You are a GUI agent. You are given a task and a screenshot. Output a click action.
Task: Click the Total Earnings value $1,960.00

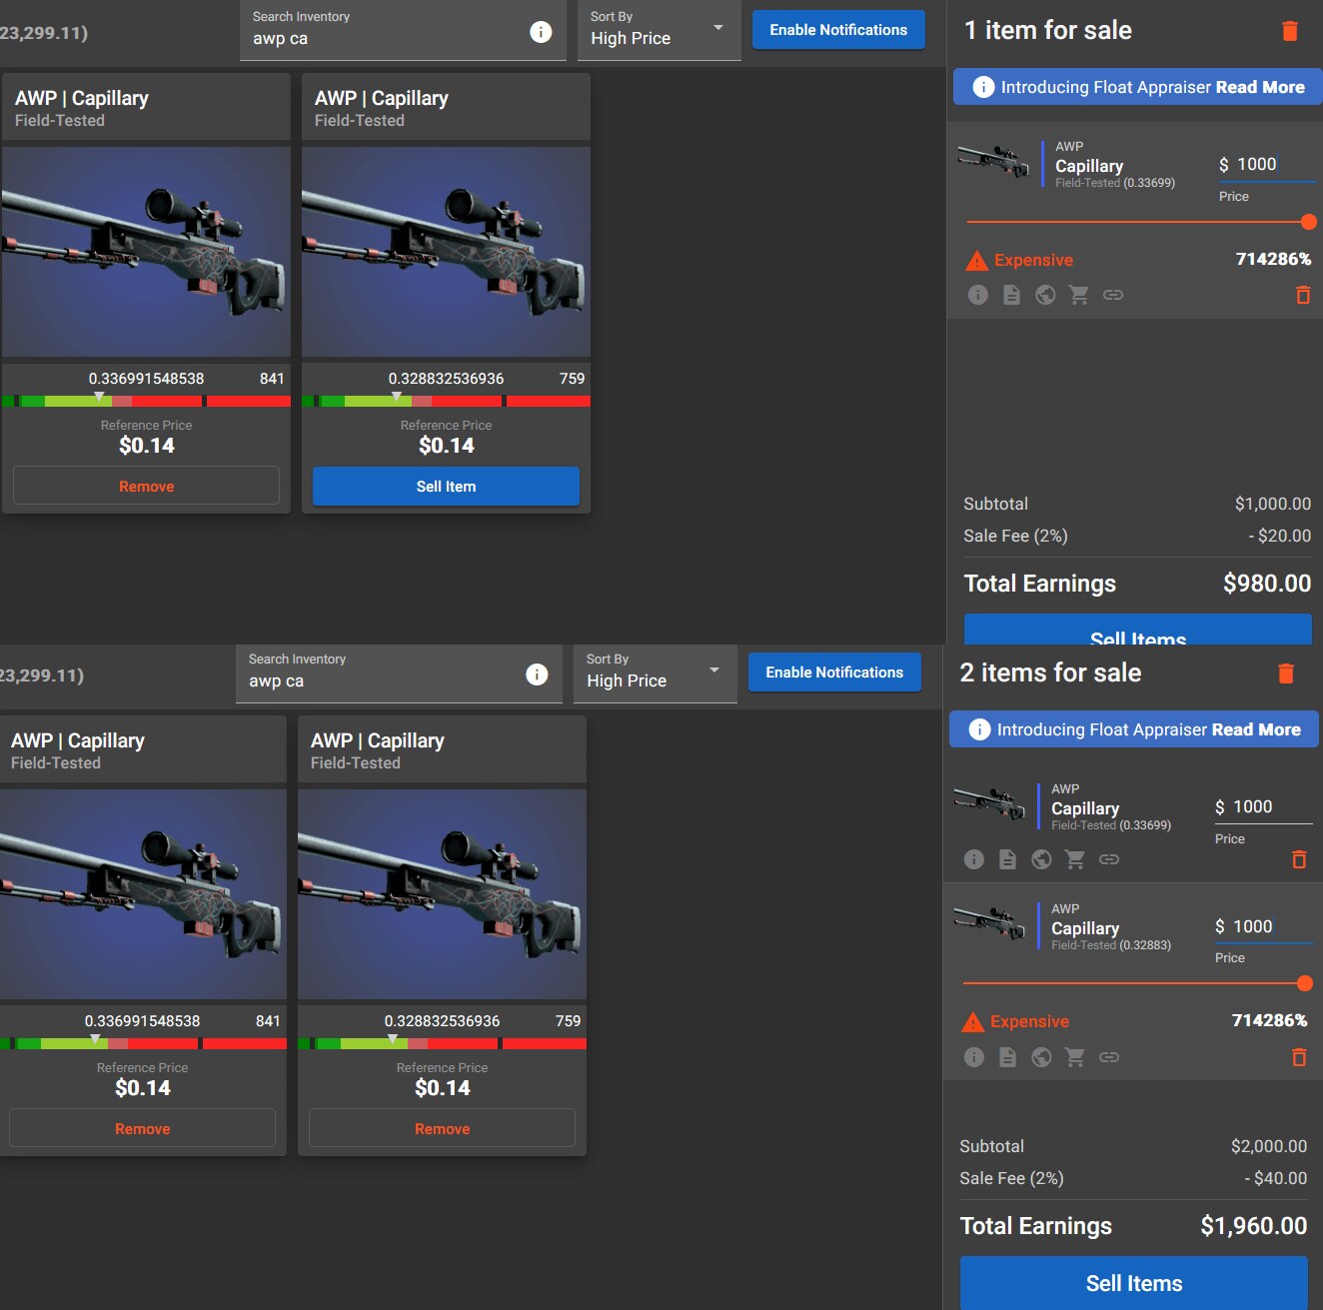[x=1254, y=1226]
